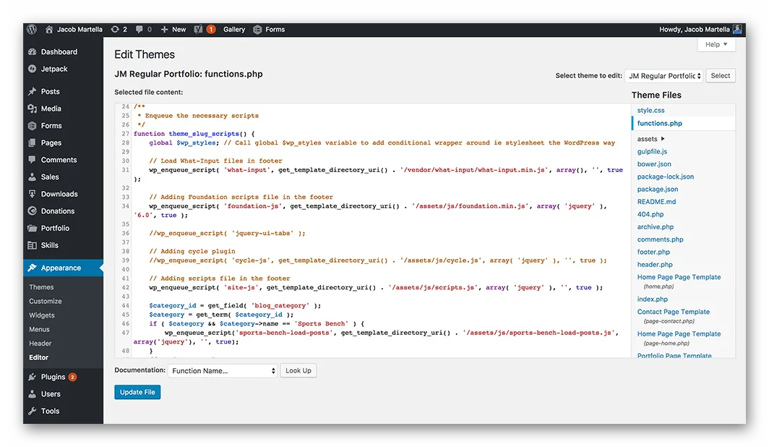The width and height of the screenshot is (769, 447).
Task: Click the Pages icon in sidebar
Action: pos(33,142)
